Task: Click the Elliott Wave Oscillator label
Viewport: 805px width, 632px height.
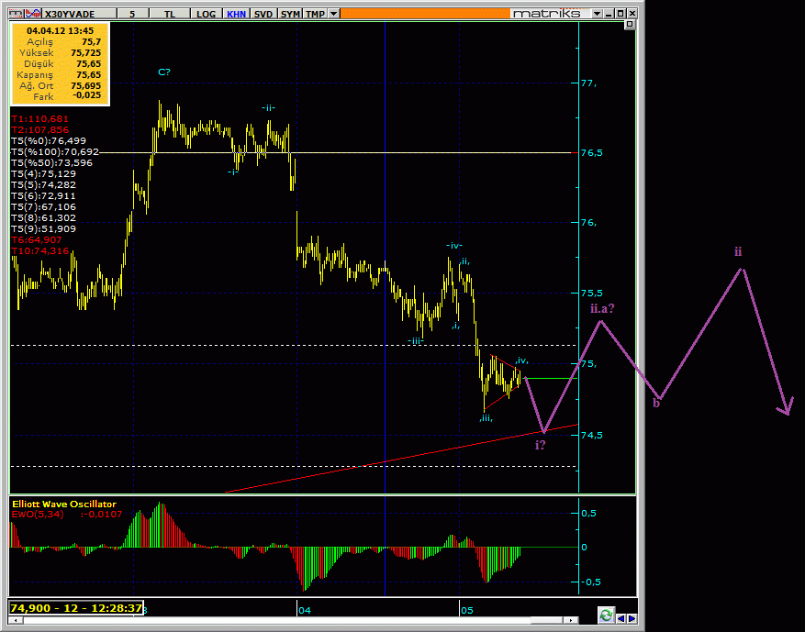Action: coord(63,504)
